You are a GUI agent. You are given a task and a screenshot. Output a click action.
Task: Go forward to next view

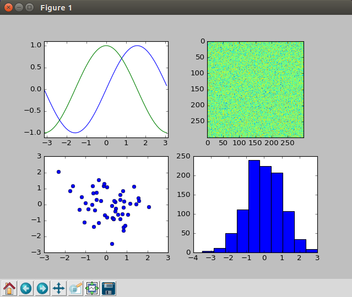(x=42, y=288)
